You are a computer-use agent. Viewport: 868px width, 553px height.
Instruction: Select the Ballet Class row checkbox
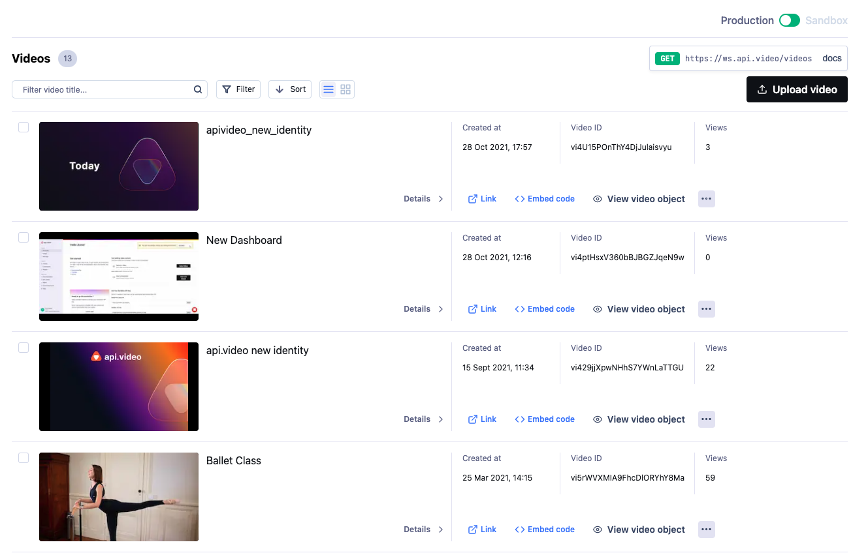click(24, 458)
